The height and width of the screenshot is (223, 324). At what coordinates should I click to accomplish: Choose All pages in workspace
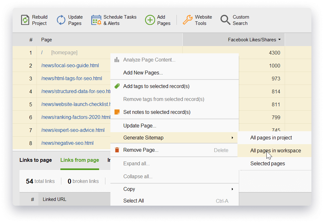pos(276,151)
